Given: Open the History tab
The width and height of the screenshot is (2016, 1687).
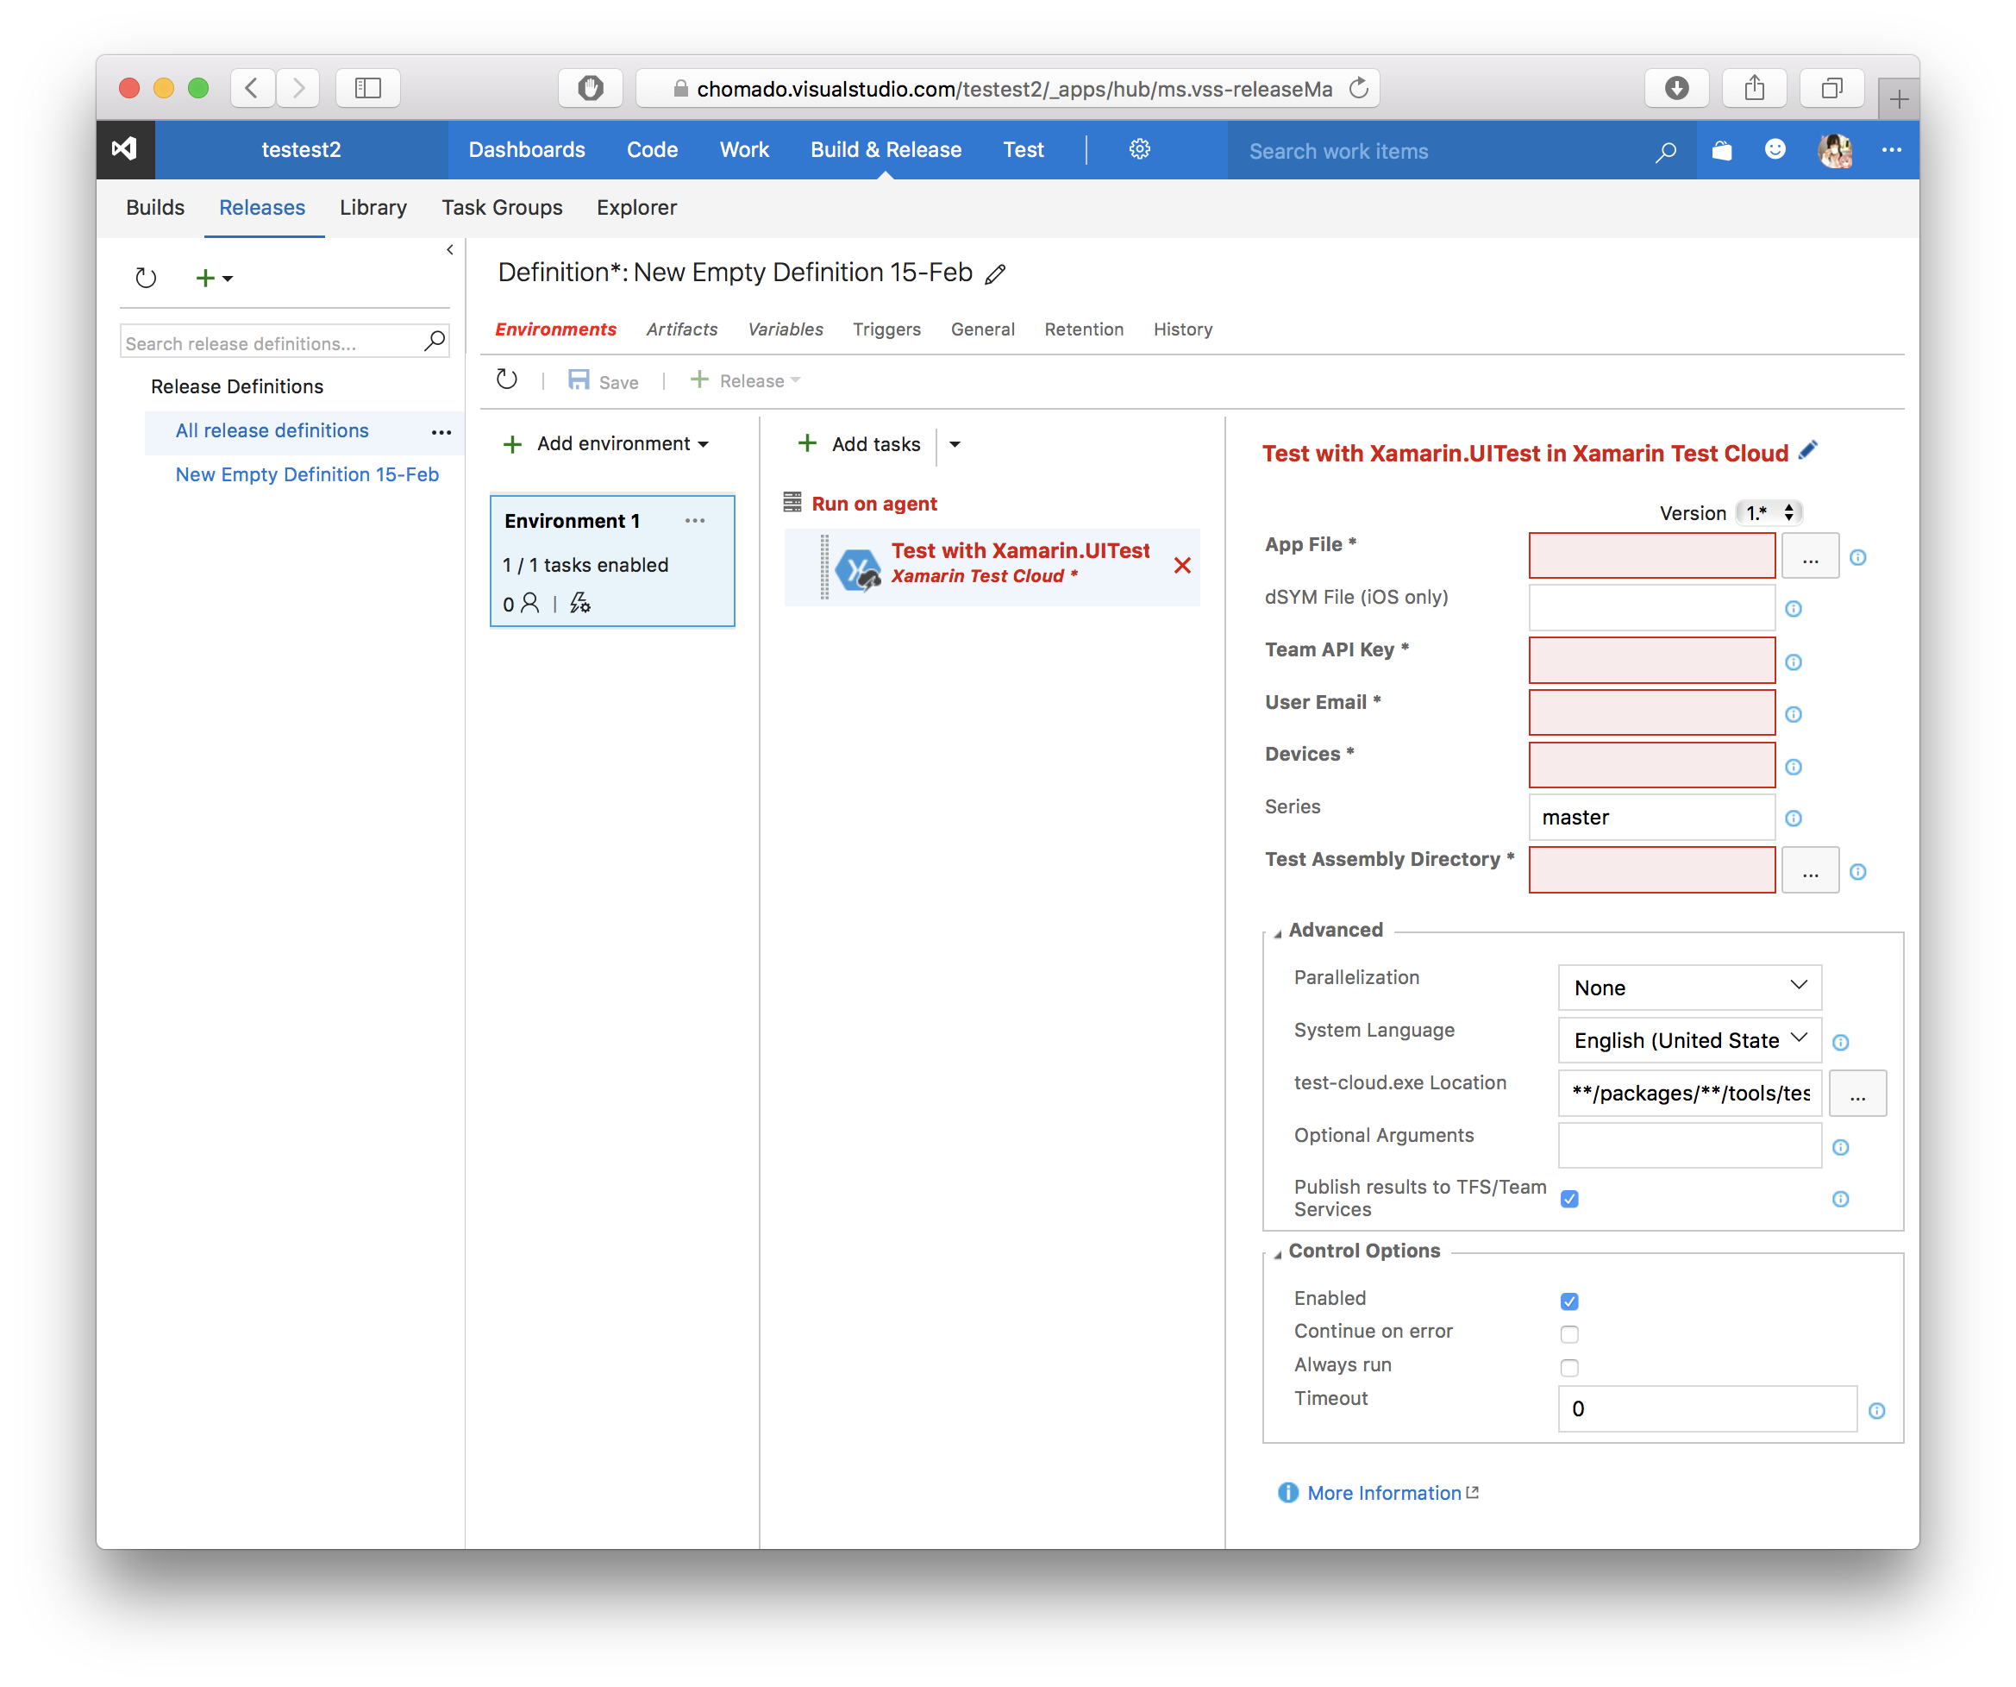Looking at the screenshot, I should 1183,329.
